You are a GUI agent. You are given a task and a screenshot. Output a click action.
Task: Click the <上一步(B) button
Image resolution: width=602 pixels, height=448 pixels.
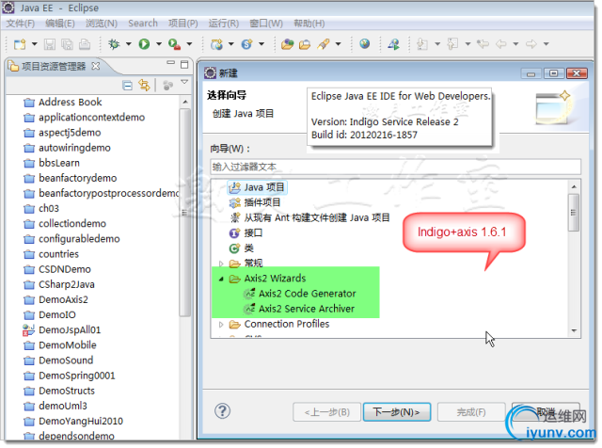[x=326, y=412]
